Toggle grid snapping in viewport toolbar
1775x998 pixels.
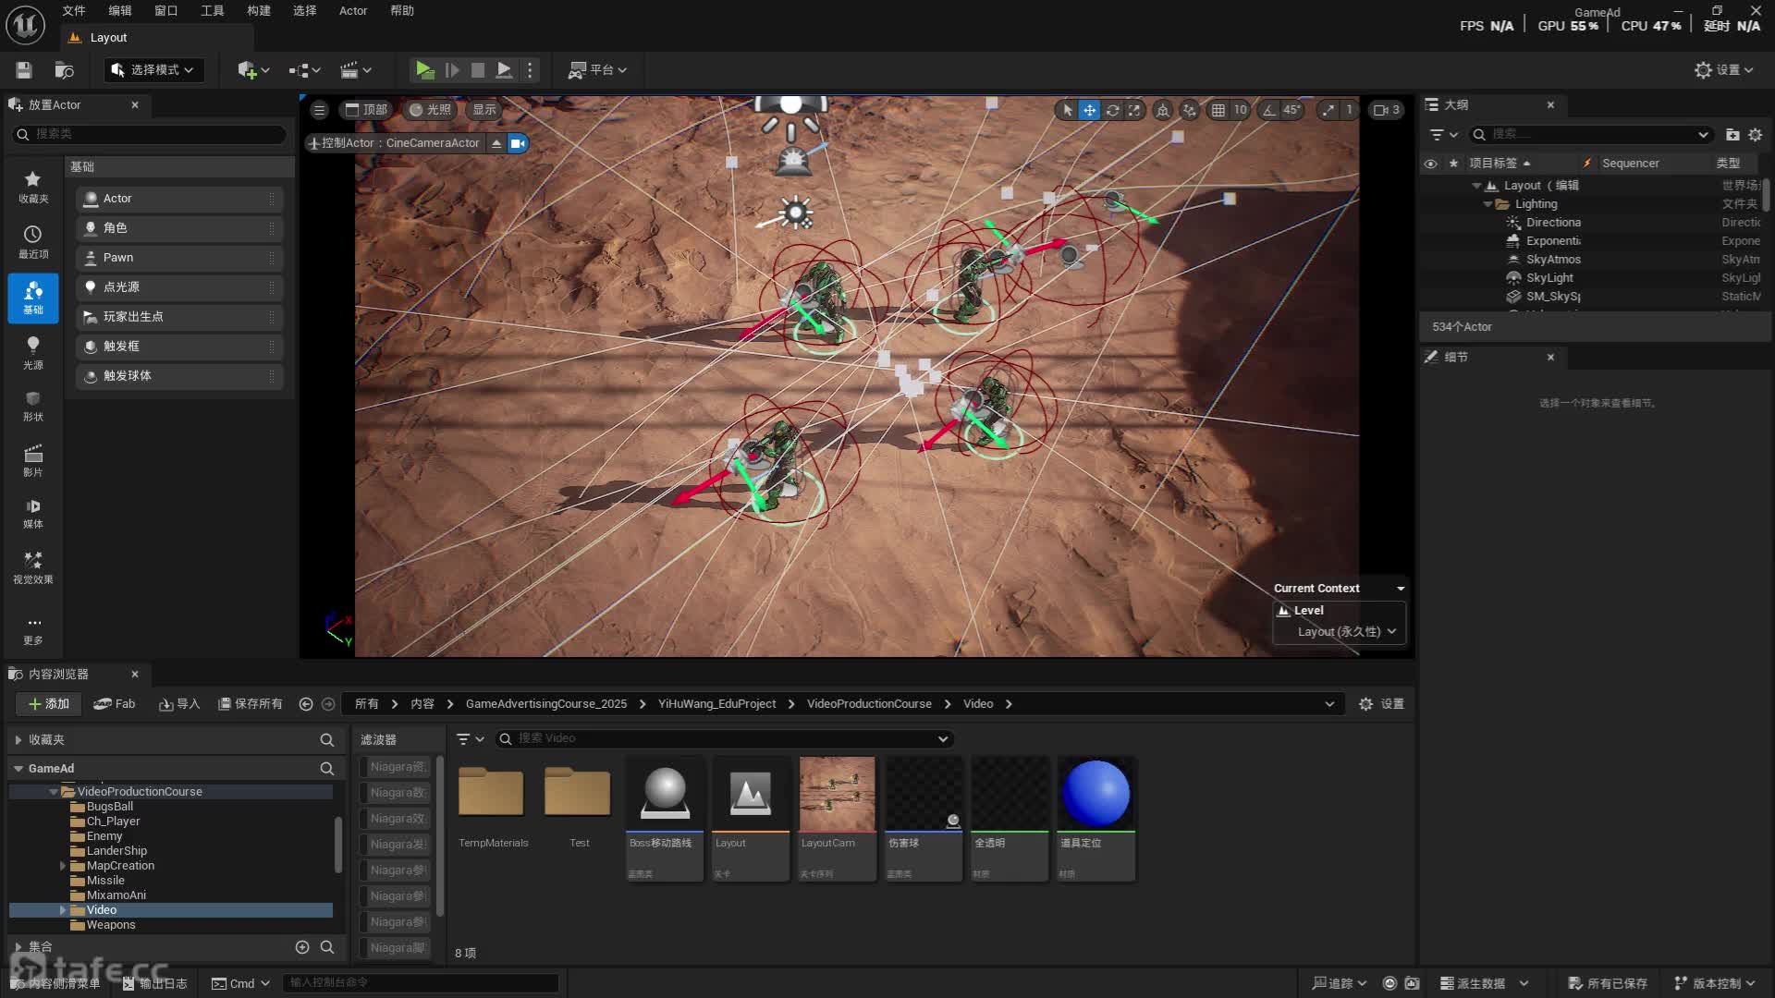1218,110
